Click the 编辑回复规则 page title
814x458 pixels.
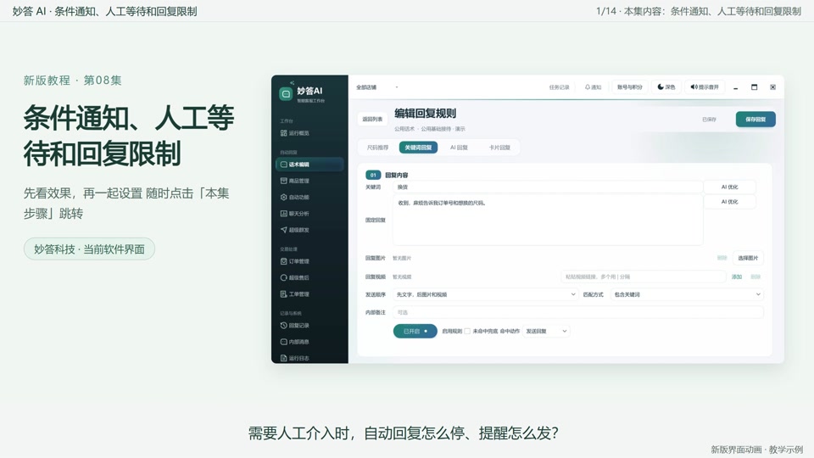[x=425, y=113]
